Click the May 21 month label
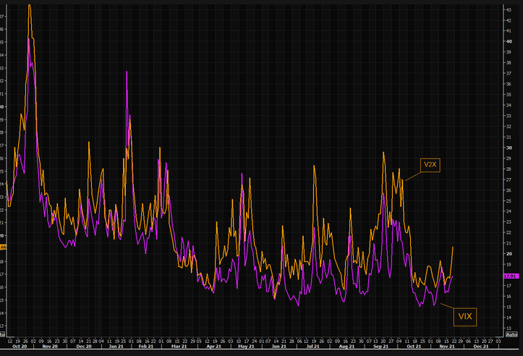523x356 pixels. pos(246,347)
